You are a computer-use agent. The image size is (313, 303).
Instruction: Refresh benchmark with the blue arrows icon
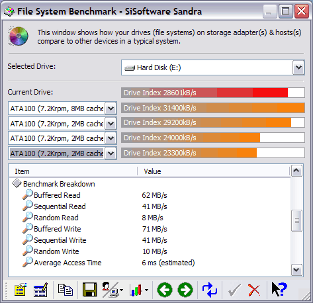[x=210, y=290]
